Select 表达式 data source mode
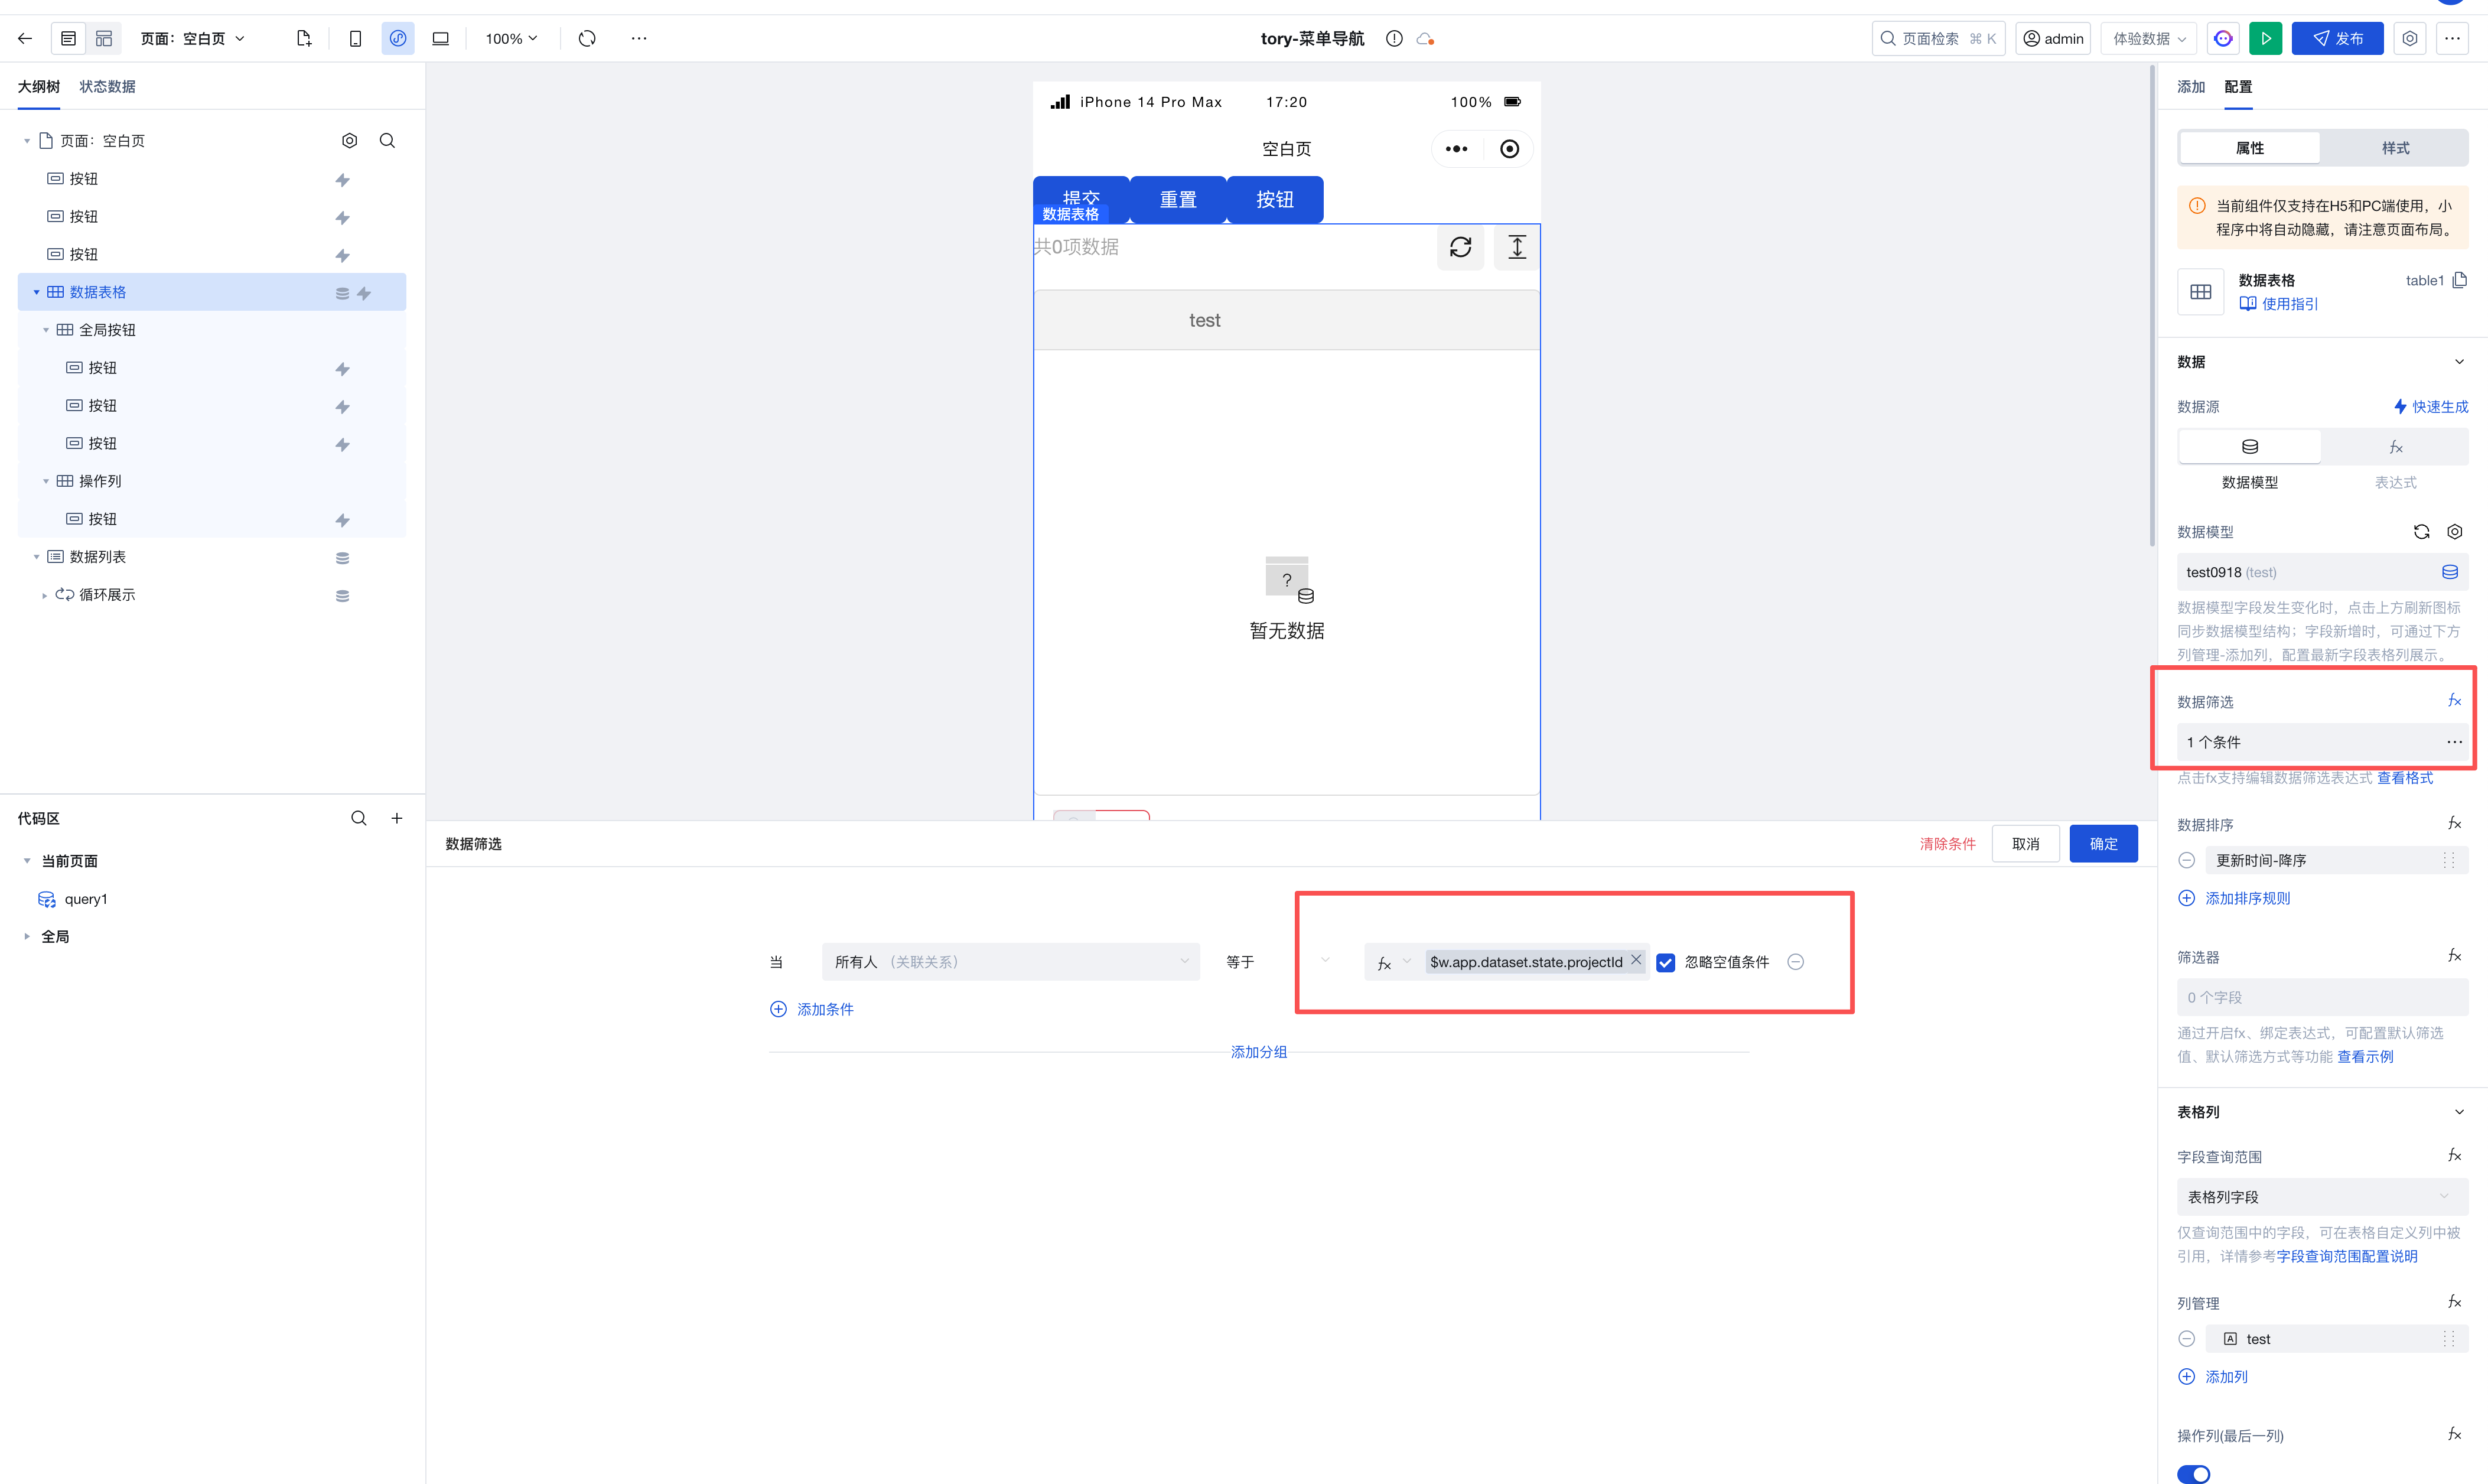 tap(2395, 447)
